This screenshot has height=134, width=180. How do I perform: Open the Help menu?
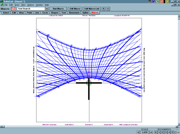[x=47, y=5]
